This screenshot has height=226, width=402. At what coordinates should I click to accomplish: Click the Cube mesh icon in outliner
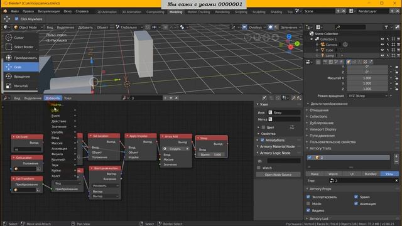[322, 50]
